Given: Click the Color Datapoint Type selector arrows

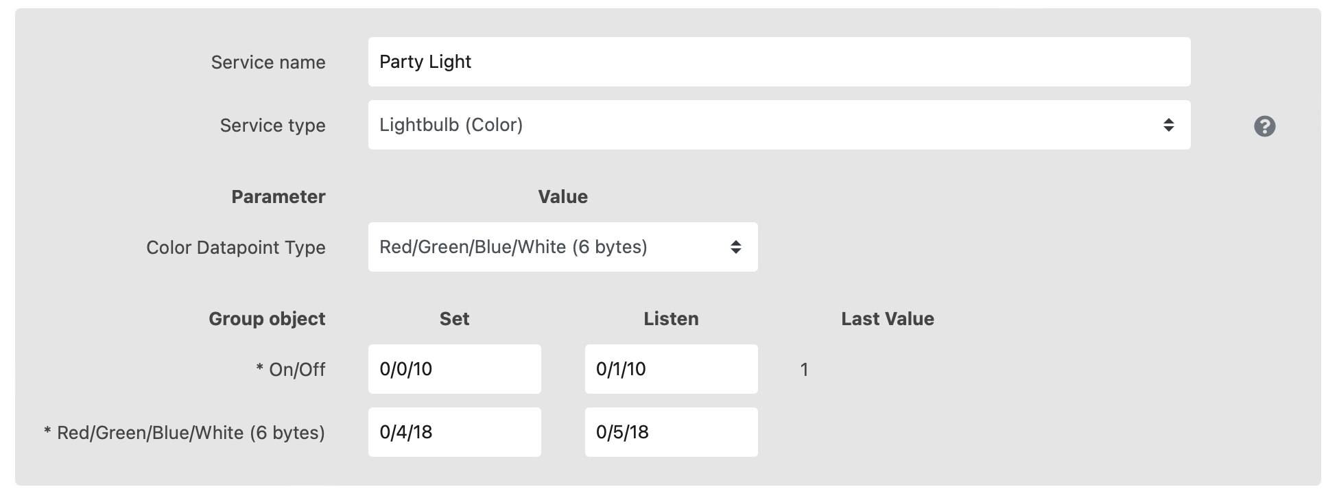Looking at the screenshot, I should [735, 247].
